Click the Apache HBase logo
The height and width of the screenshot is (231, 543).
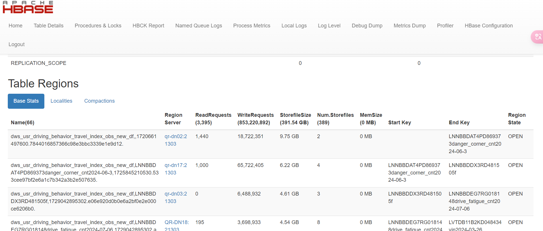pos(28,7)
